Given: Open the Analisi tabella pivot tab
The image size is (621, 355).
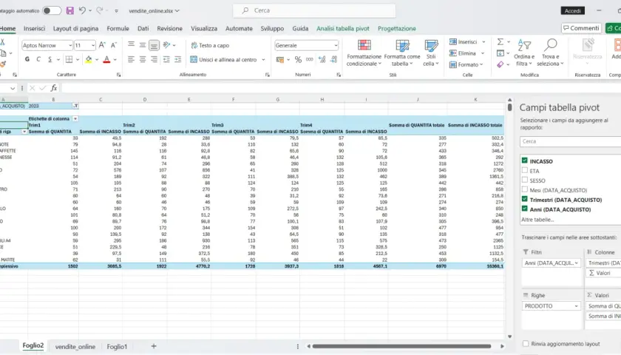Looking at the screenshot, I should [342, 29].
